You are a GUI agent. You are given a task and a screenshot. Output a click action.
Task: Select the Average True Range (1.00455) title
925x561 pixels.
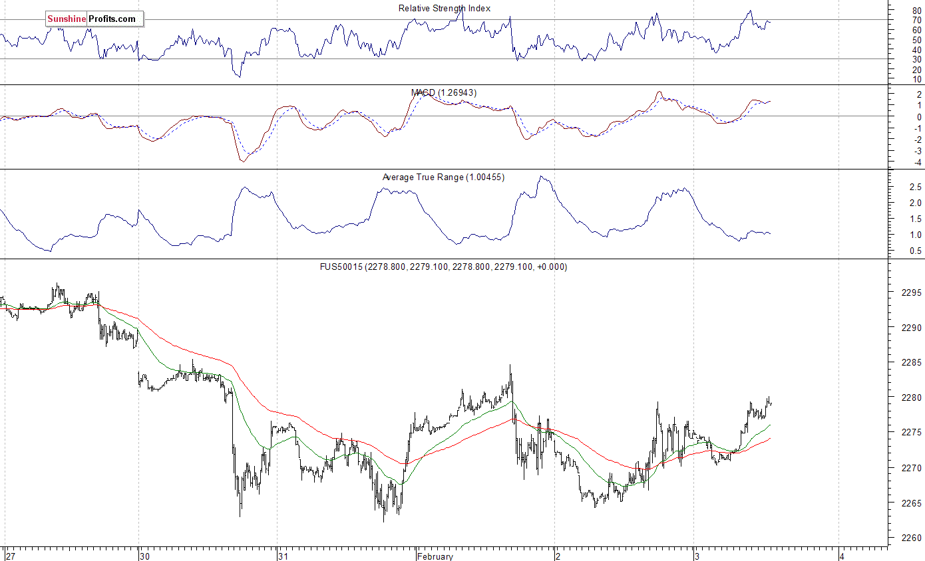pyautogui.click(x=443, y=177)
